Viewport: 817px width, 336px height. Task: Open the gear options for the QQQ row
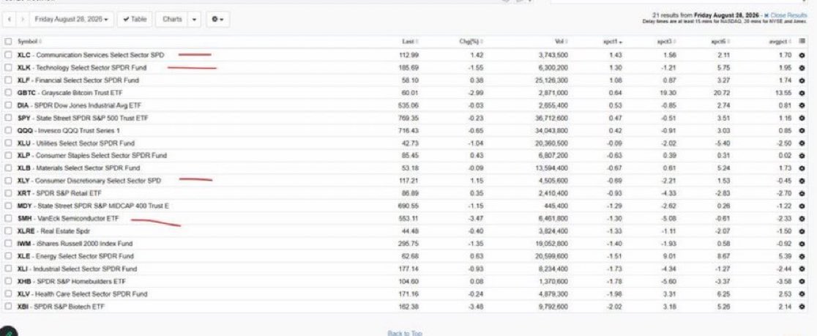point(802,131)
